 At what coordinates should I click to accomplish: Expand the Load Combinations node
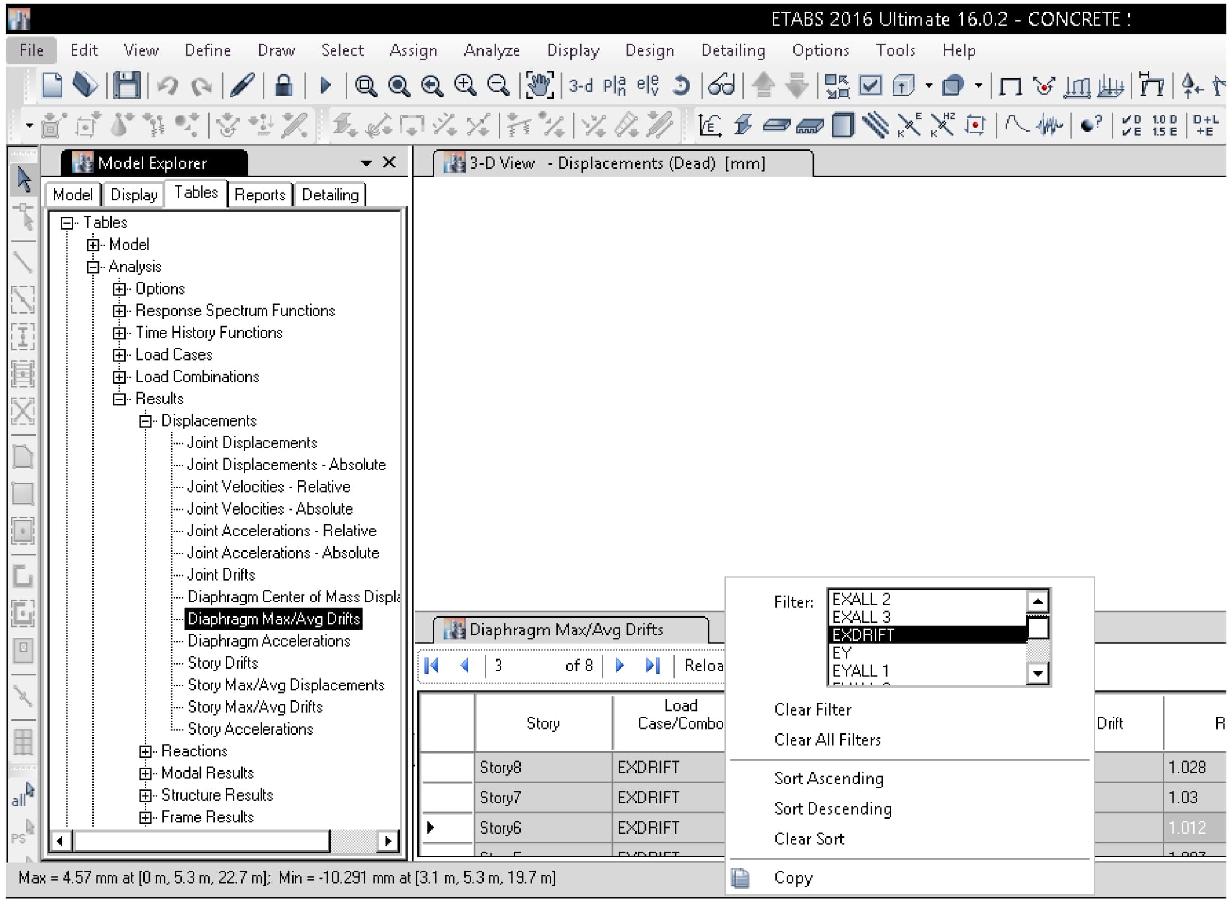click(119, 377)
